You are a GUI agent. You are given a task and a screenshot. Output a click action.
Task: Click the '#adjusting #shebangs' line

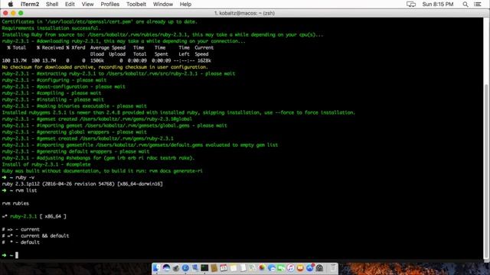[x=99, y=158]
